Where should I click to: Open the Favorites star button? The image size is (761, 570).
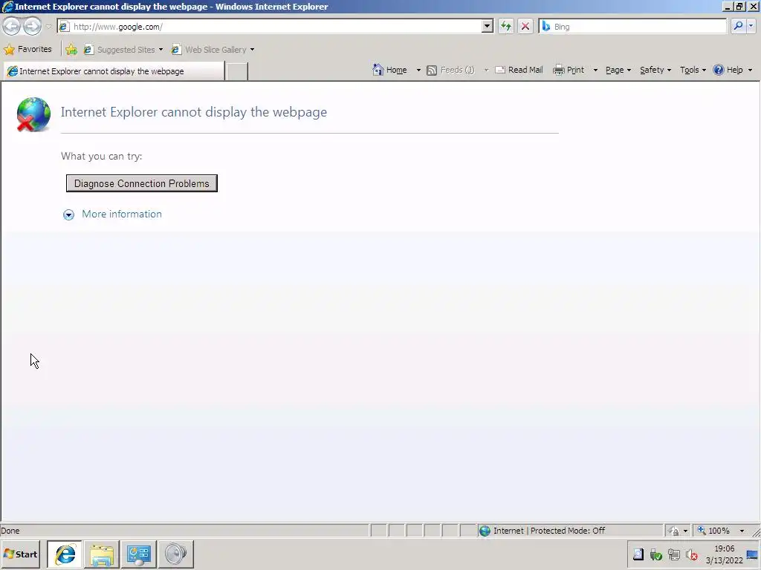coord(27,50)
